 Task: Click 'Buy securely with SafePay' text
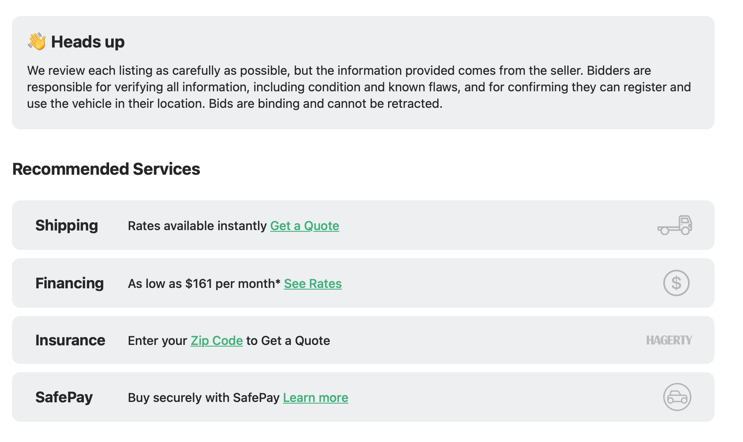click(x=204, y=398)
